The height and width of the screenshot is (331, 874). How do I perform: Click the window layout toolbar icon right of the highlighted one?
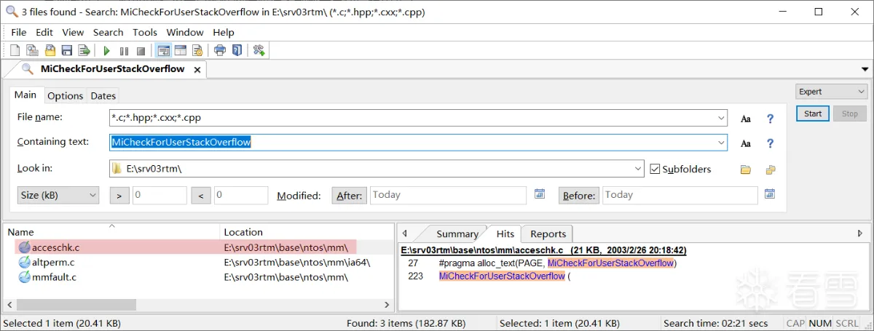(180, 50)
